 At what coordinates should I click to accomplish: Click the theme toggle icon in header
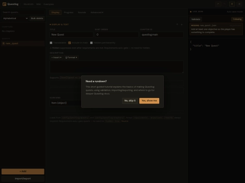click(232, 4)
